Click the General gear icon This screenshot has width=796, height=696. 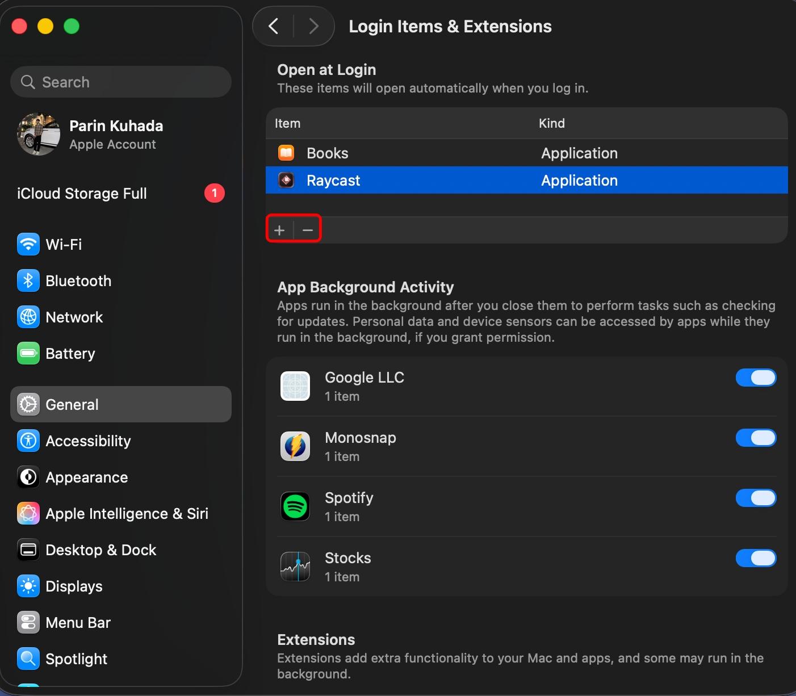pyautogui.click(x=28, y=405)
